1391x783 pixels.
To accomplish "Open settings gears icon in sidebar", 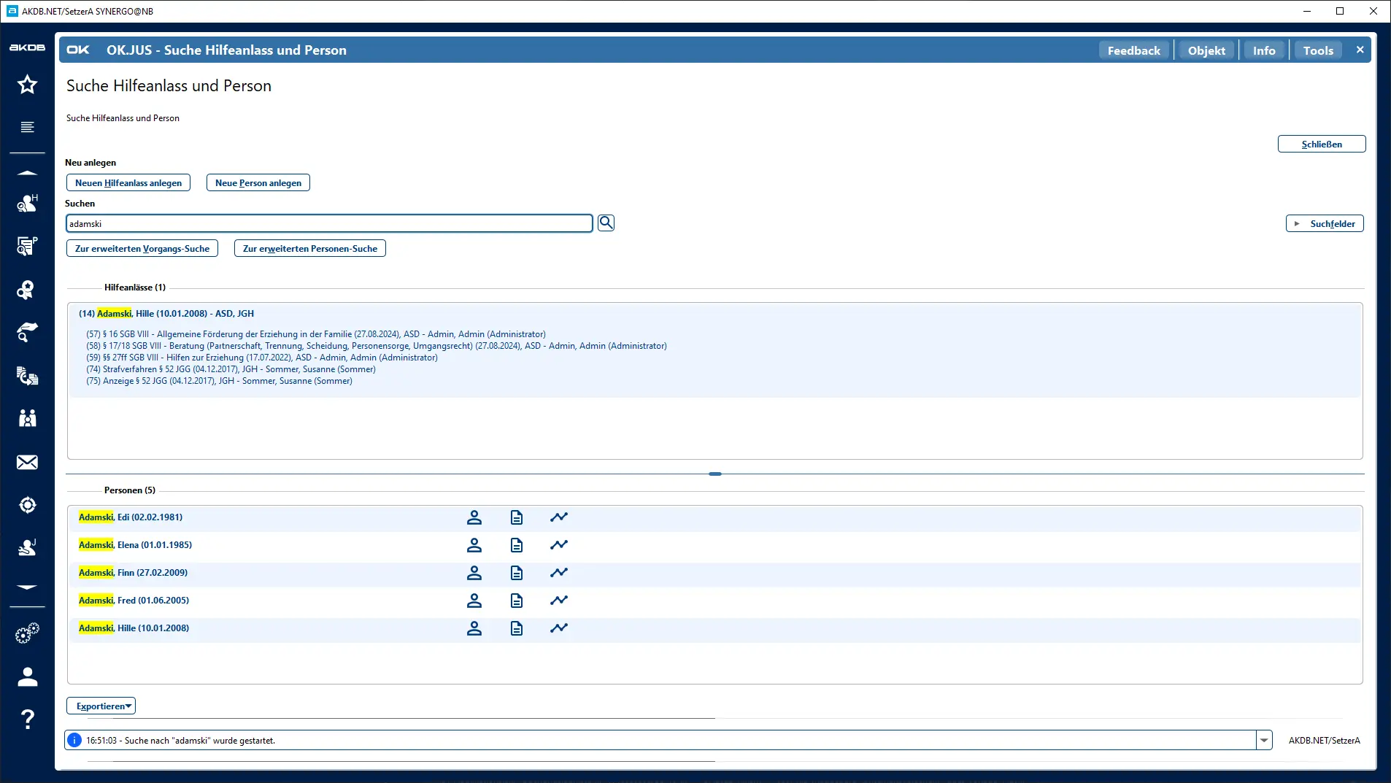I will (28, 633).
